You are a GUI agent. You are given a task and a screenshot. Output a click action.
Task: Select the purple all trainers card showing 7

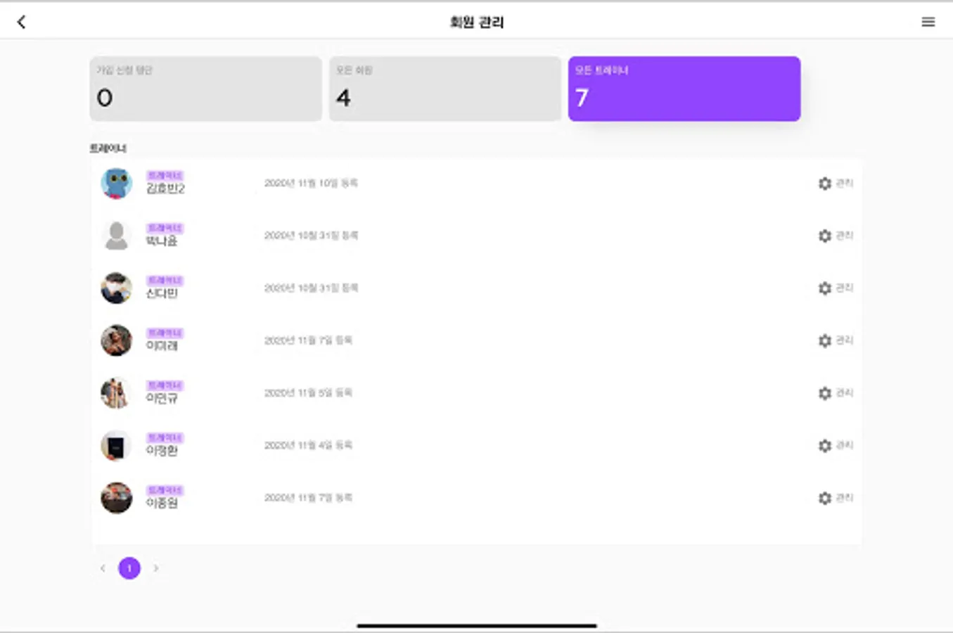click(684, 89)
